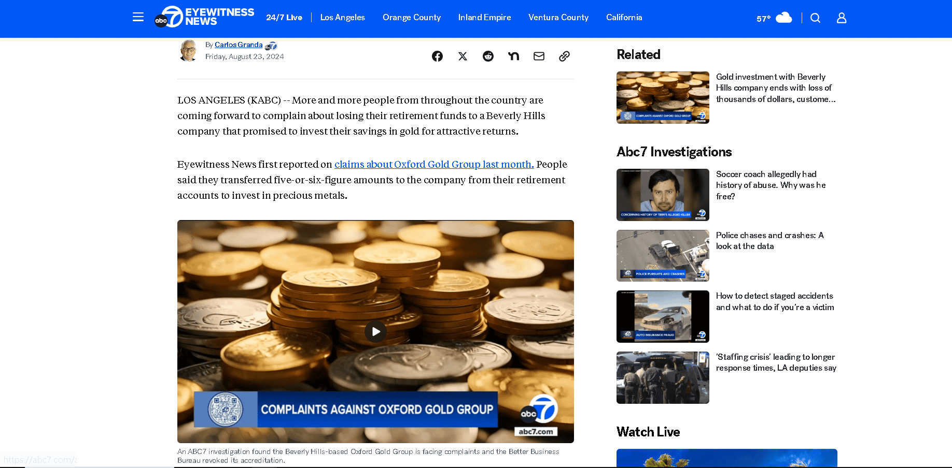This screenshot has height=468, width=952.
Task: Read Police chases and crashes story
Action: 769,241
